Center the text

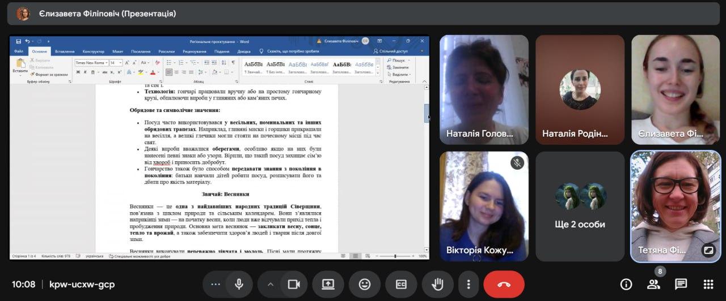[x=177, y=72]
